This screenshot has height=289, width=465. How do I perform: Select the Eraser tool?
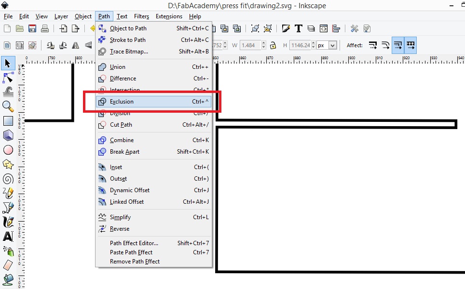[8, 265]
